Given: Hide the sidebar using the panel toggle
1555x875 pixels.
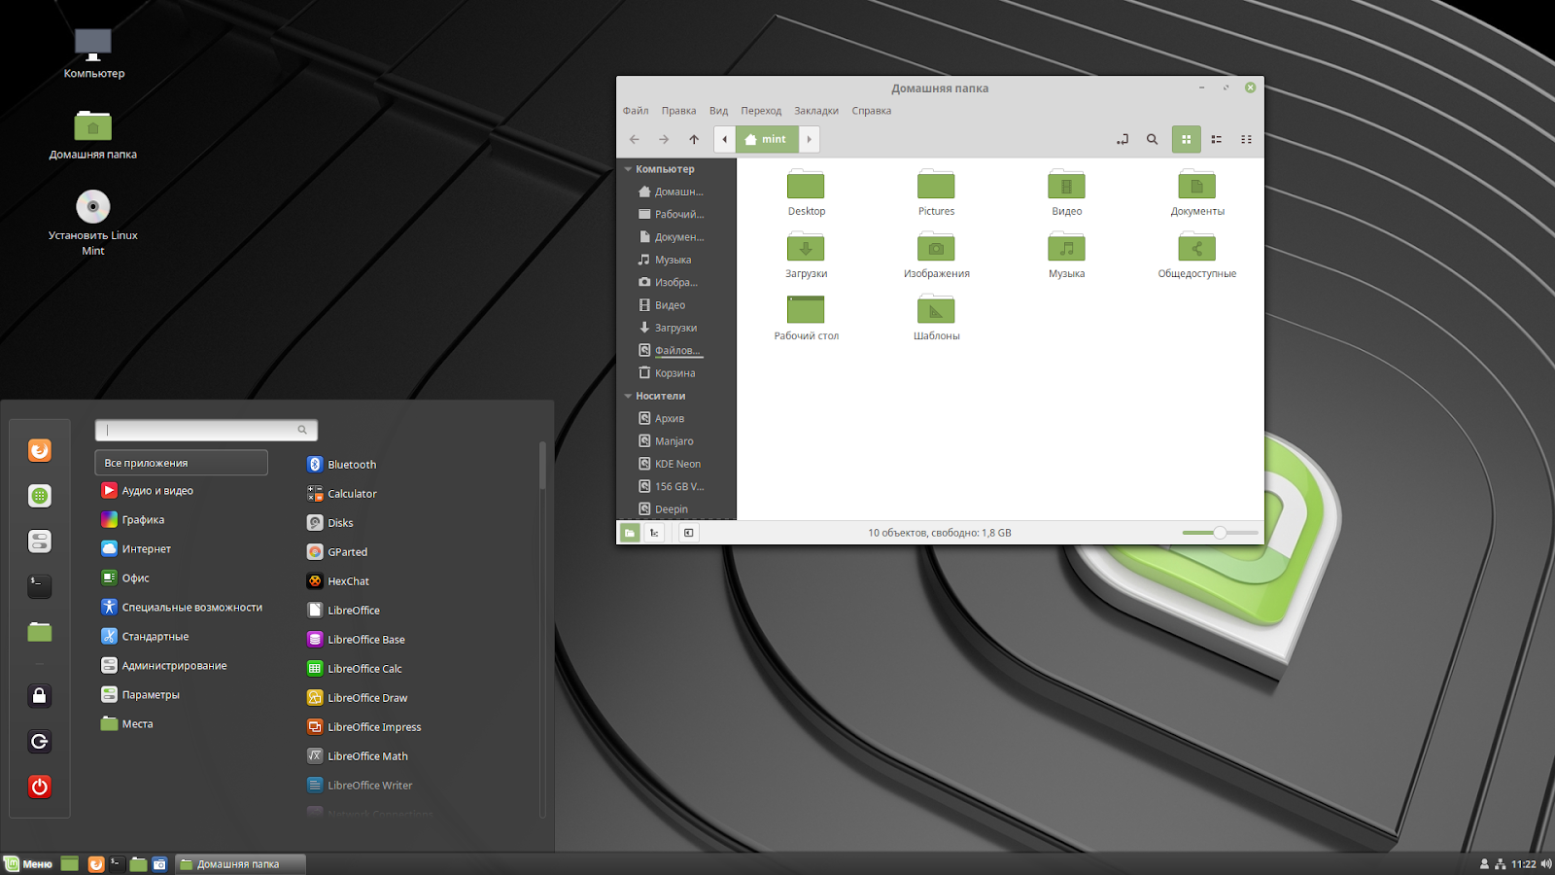Looking at the screenshot, I should [688, 533].
